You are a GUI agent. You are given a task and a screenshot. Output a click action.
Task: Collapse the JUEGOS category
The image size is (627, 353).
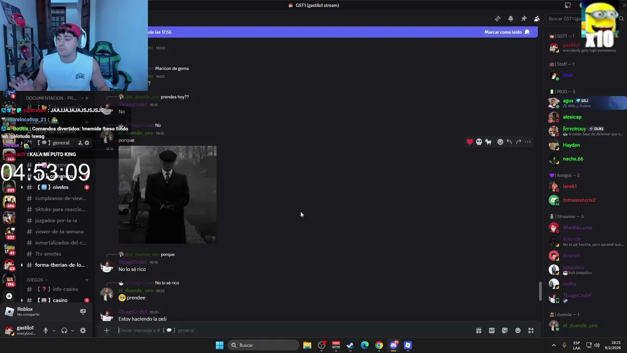(x=37, y=280)
